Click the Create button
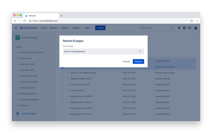 (x=100, y=28)
